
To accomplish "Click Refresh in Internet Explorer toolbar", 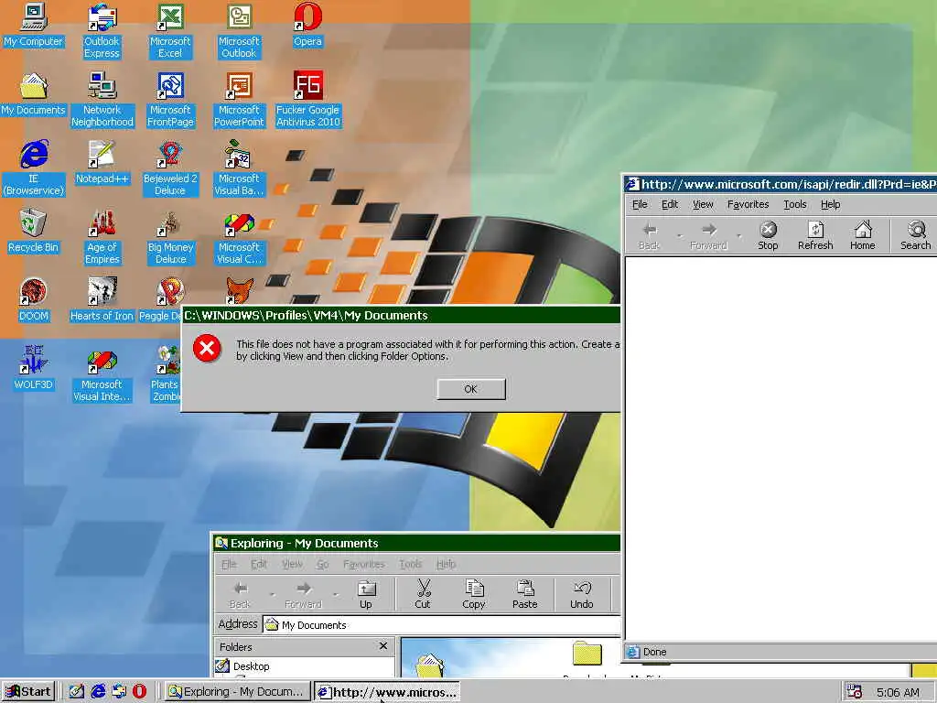I will click(x=815, y=235).
